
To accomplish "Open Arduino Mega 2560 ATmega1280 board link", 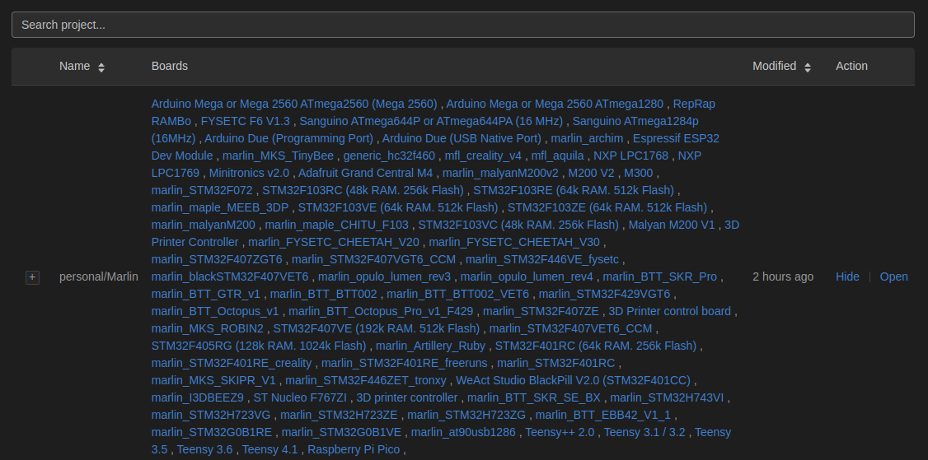I will click(x=555, y=104).
